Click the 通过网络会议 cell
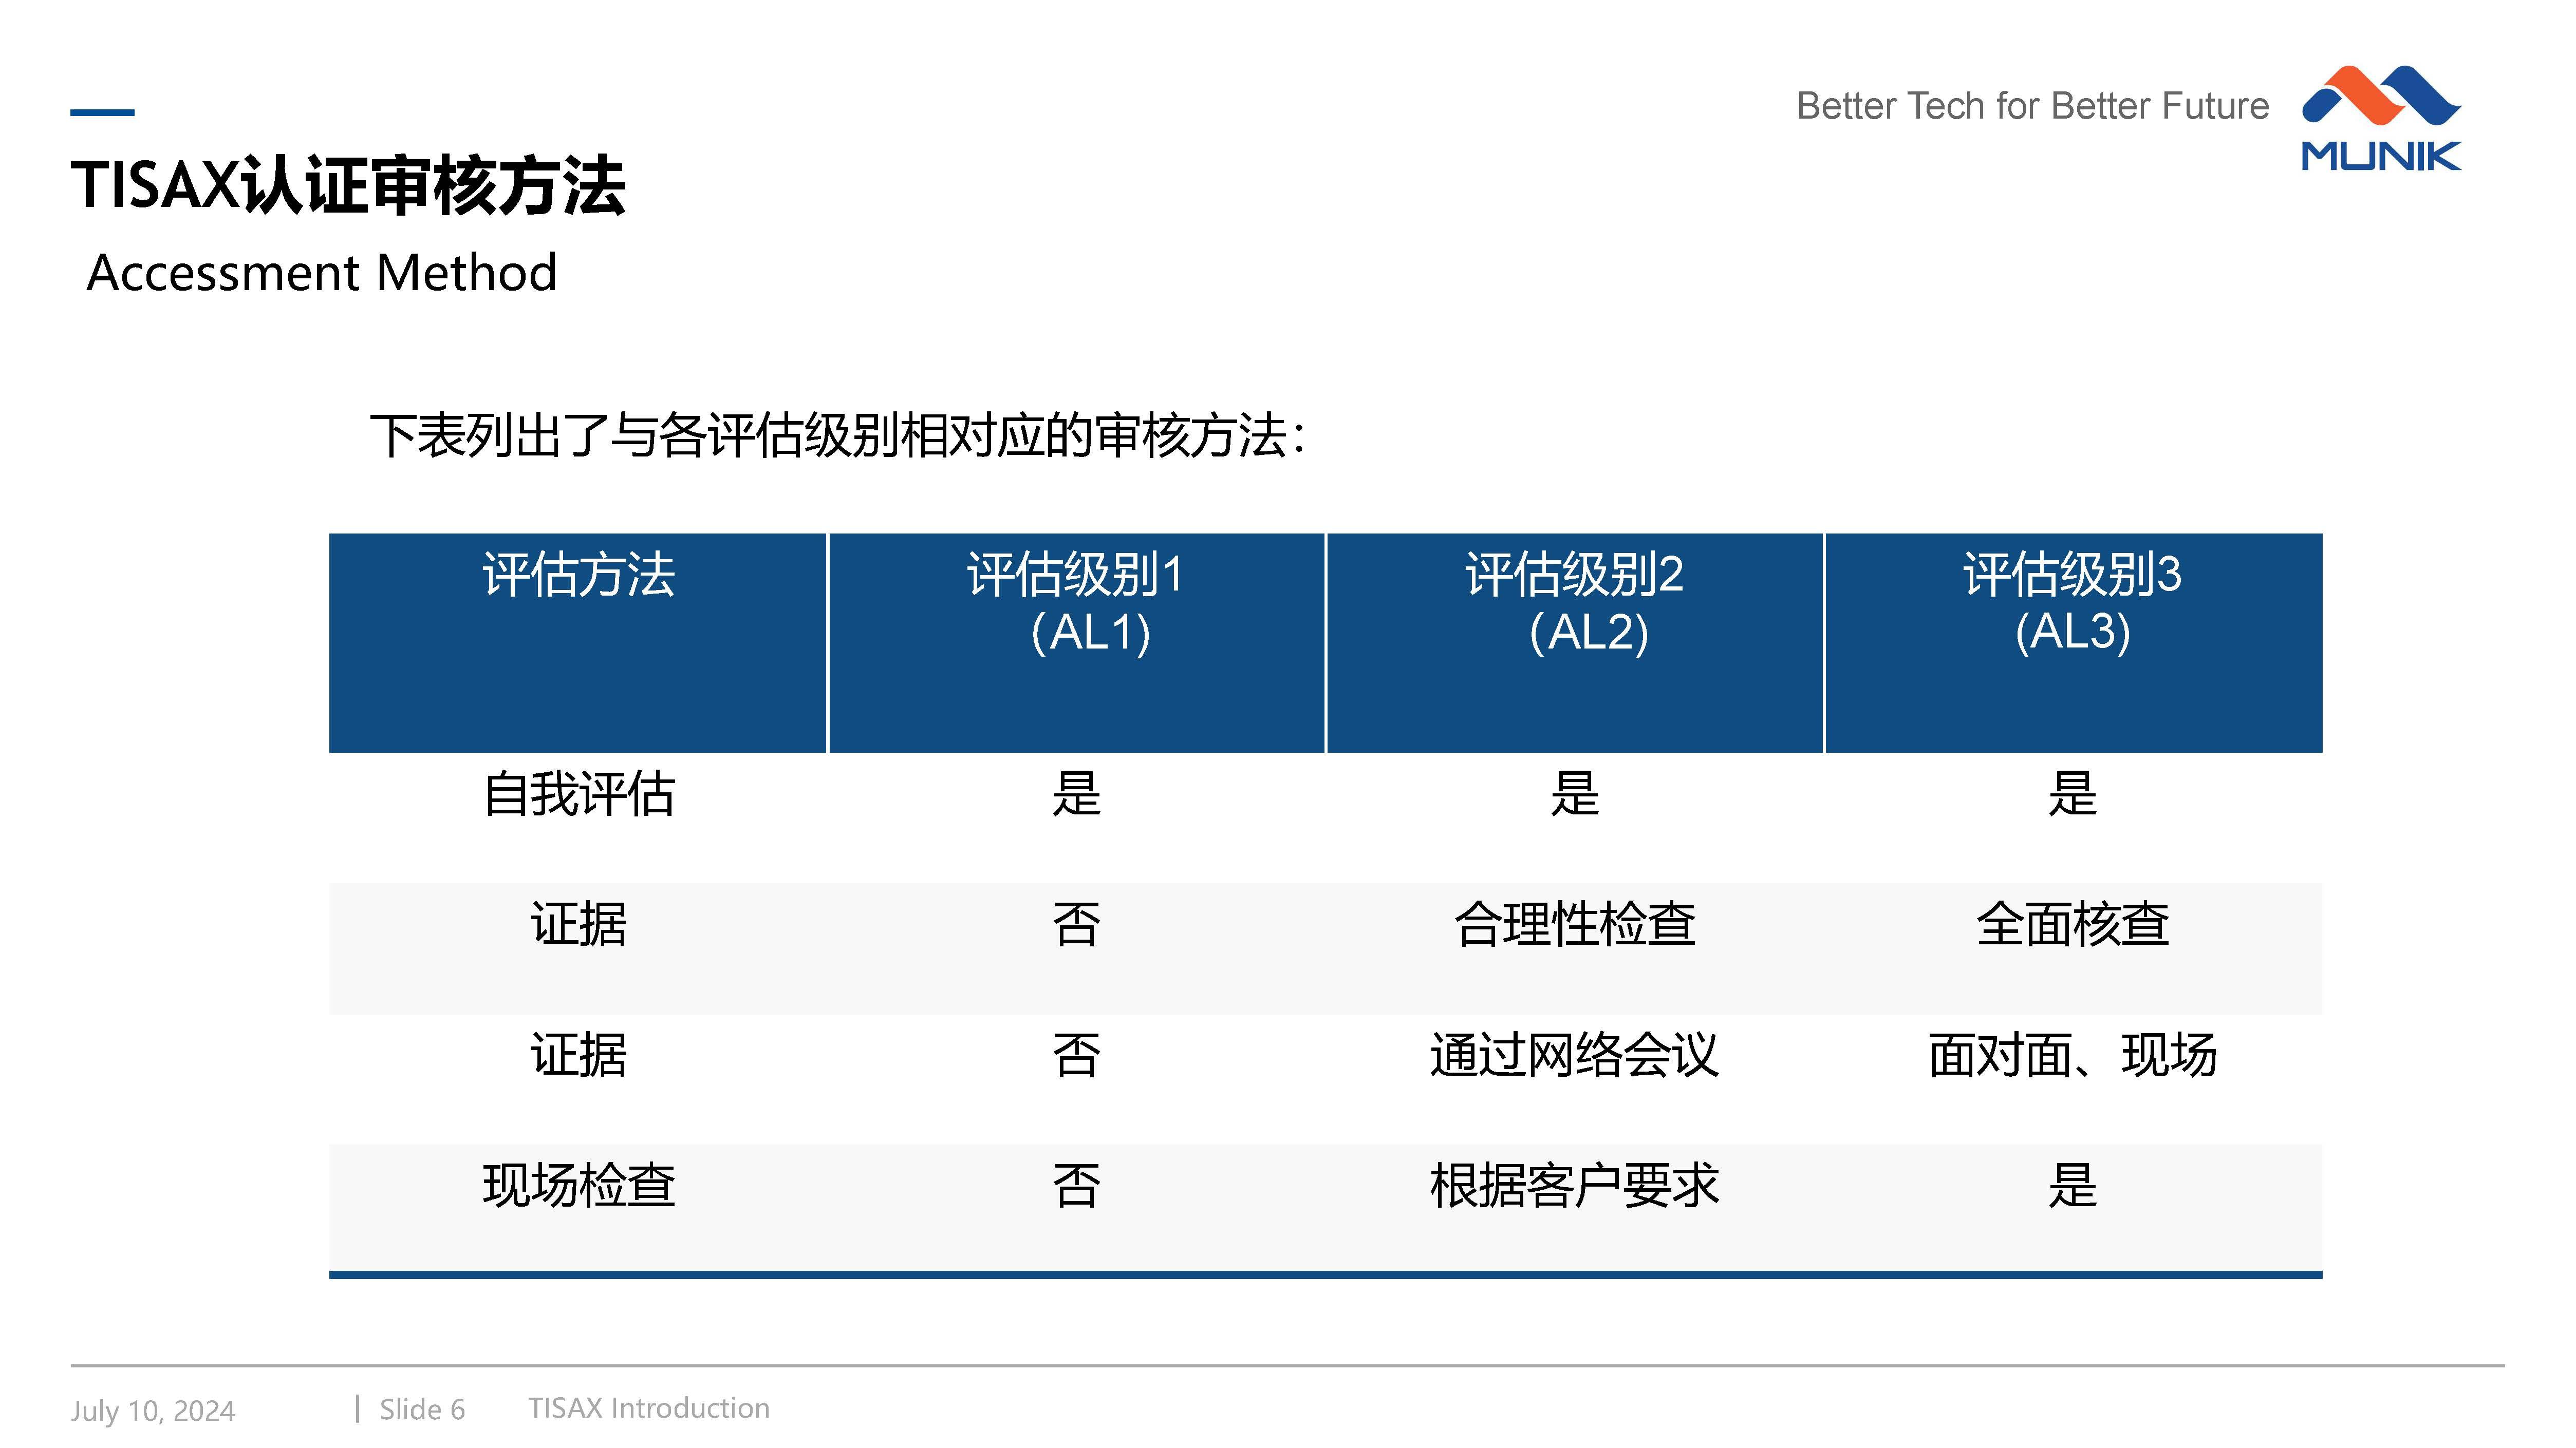The width and height of the screenshot is (2576, 1448). (x=1574, y=1055)
